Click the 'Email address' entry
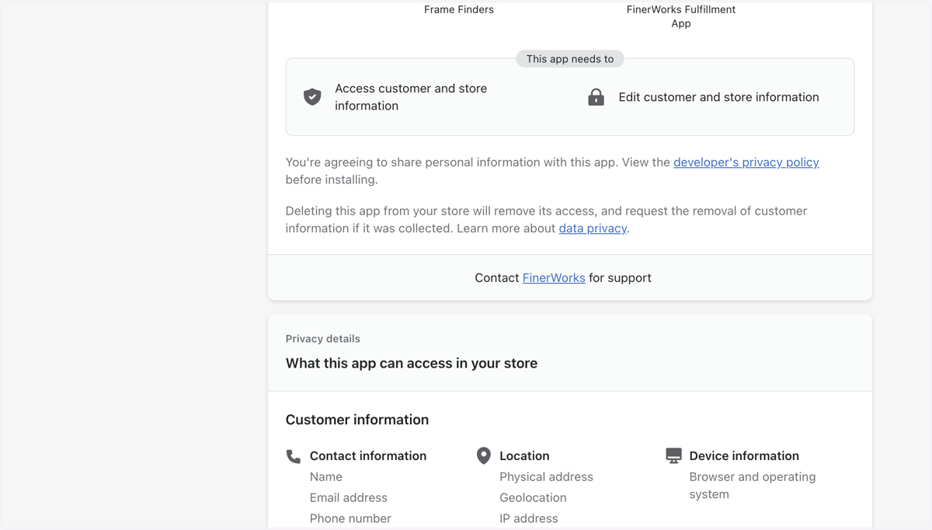The image size is (932, 530). (349, 498)
